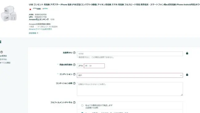Click 必須項目 in left sidebar

(x=3, y=56)
